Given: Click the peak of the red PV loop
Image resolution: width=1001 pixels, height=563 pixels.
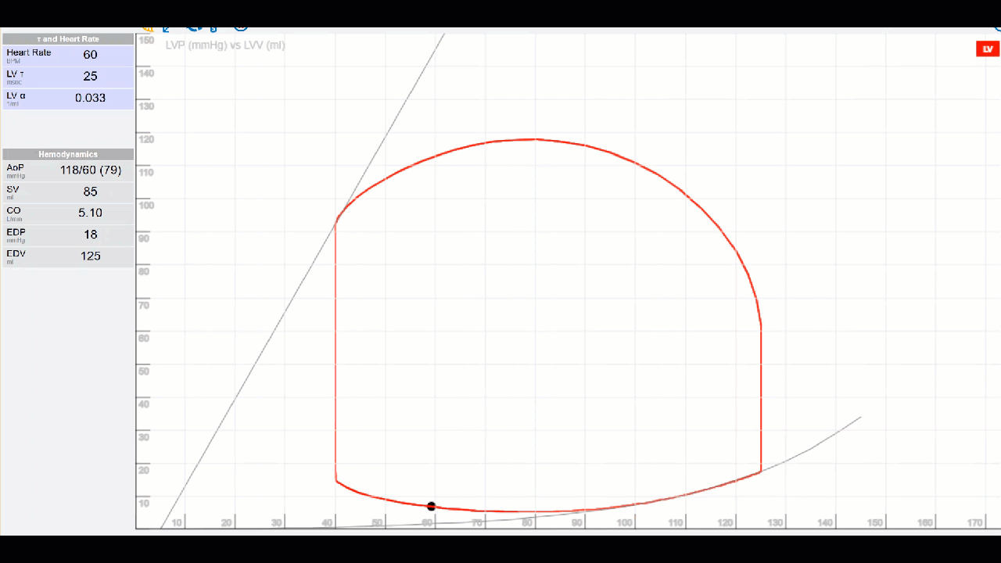Looking at the screenshot, I should [x=535, y=139].
